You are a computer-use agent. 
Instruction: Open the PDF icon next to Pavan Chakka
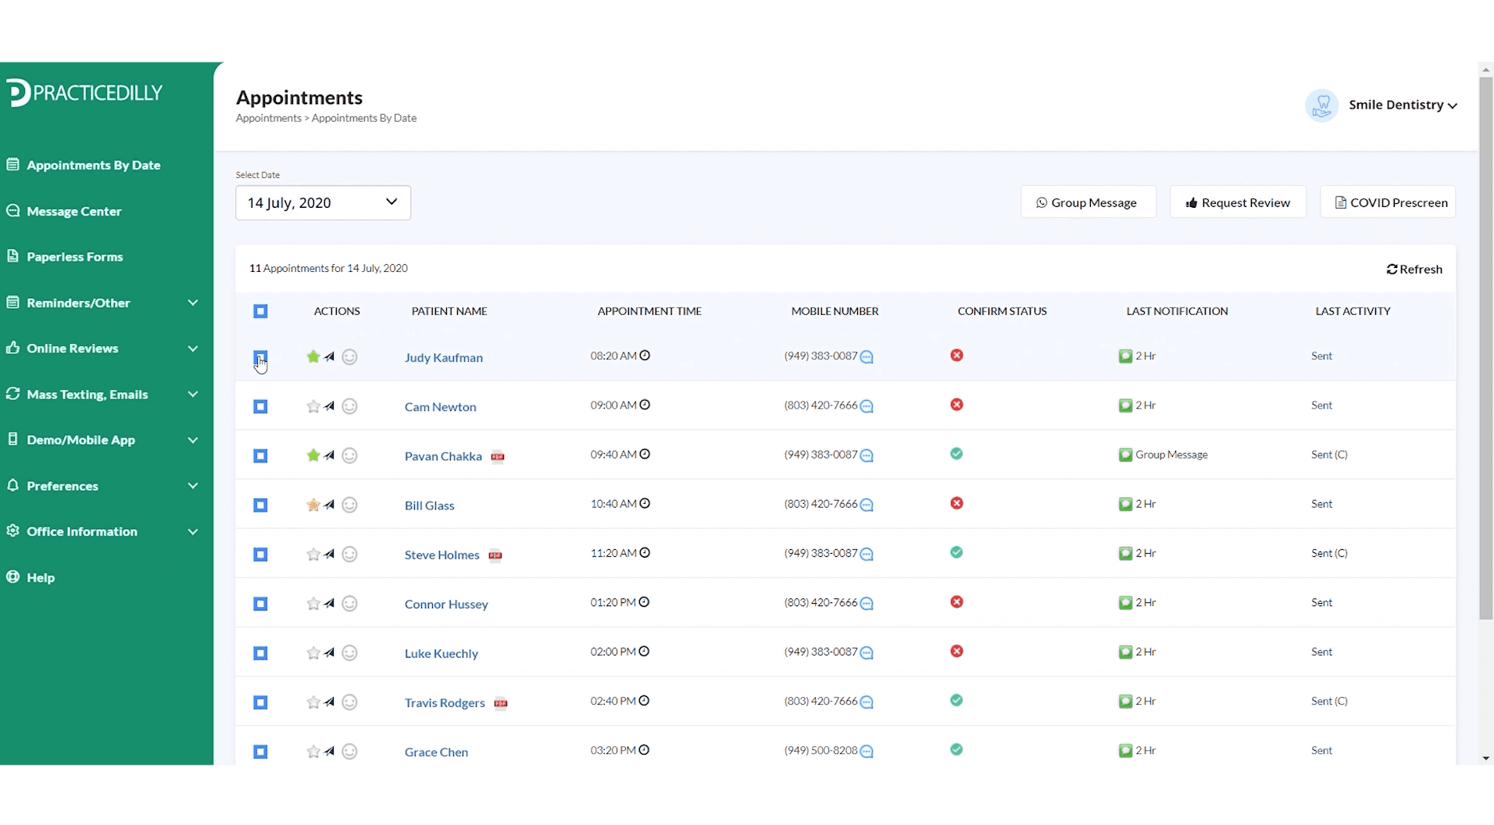click(x=498, y=456)
